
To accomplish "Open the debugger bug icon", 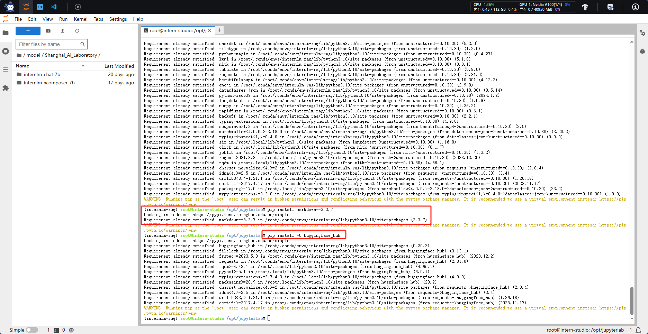I will [x=642, y=51].
